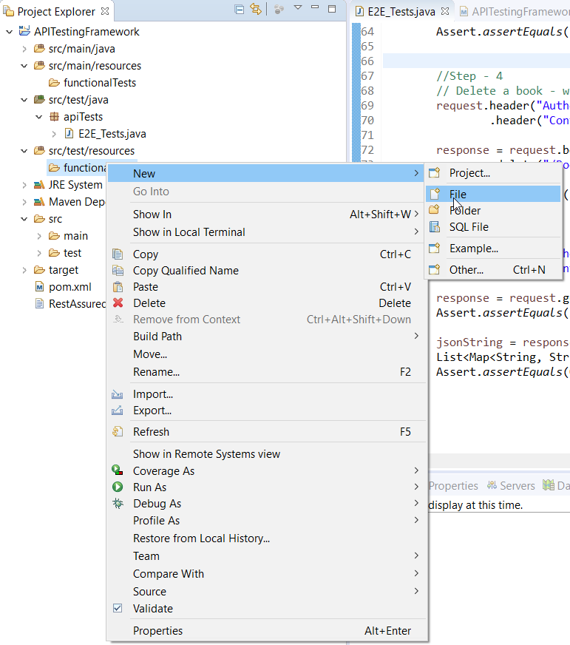This screenshot has height=645, width=570.
Task: Click Show in Remote Systems view
Action: pyautogui.click(x=266, y=454)
